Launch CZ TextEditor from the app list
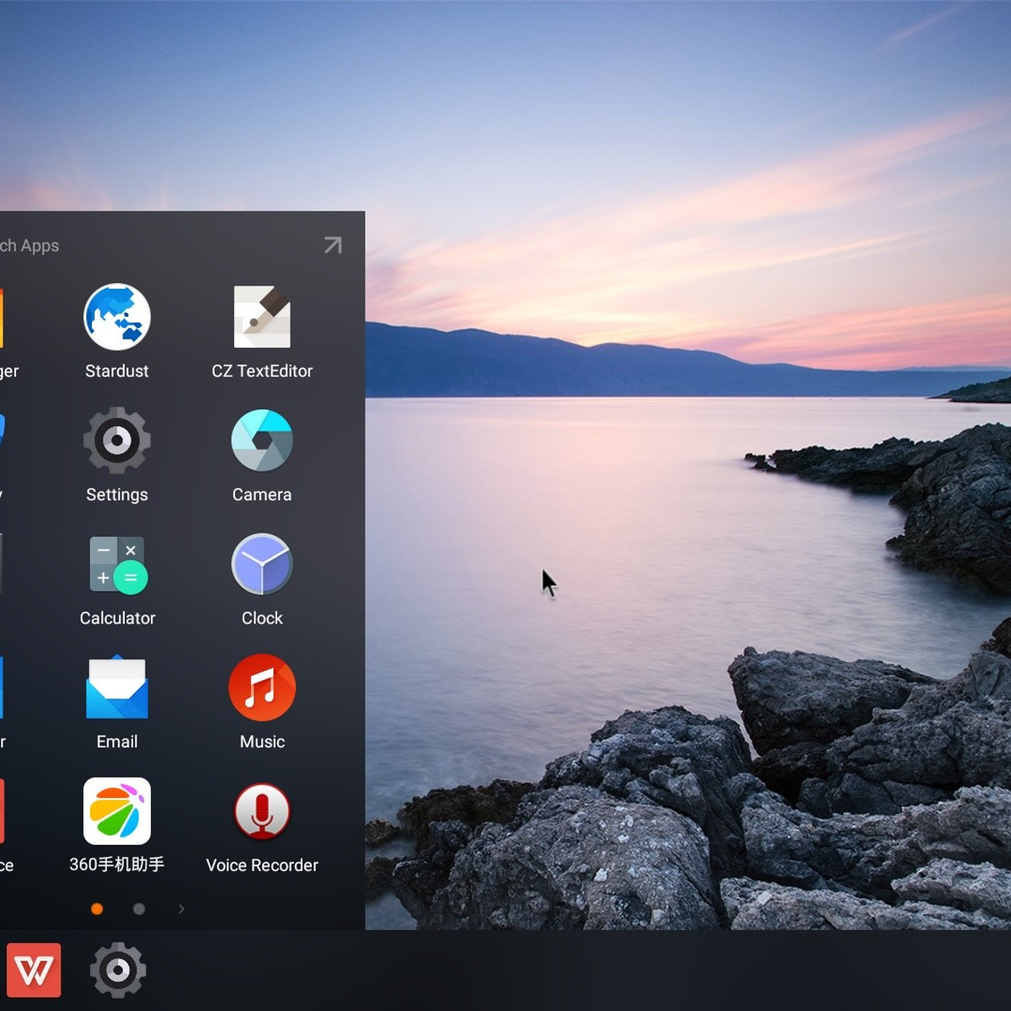This screenshot has width=1011, height=1011. coord(262,318)
